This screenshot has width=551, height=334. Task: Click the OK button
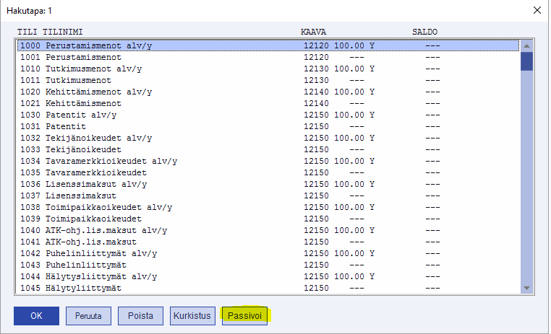(x=36, y=316)
